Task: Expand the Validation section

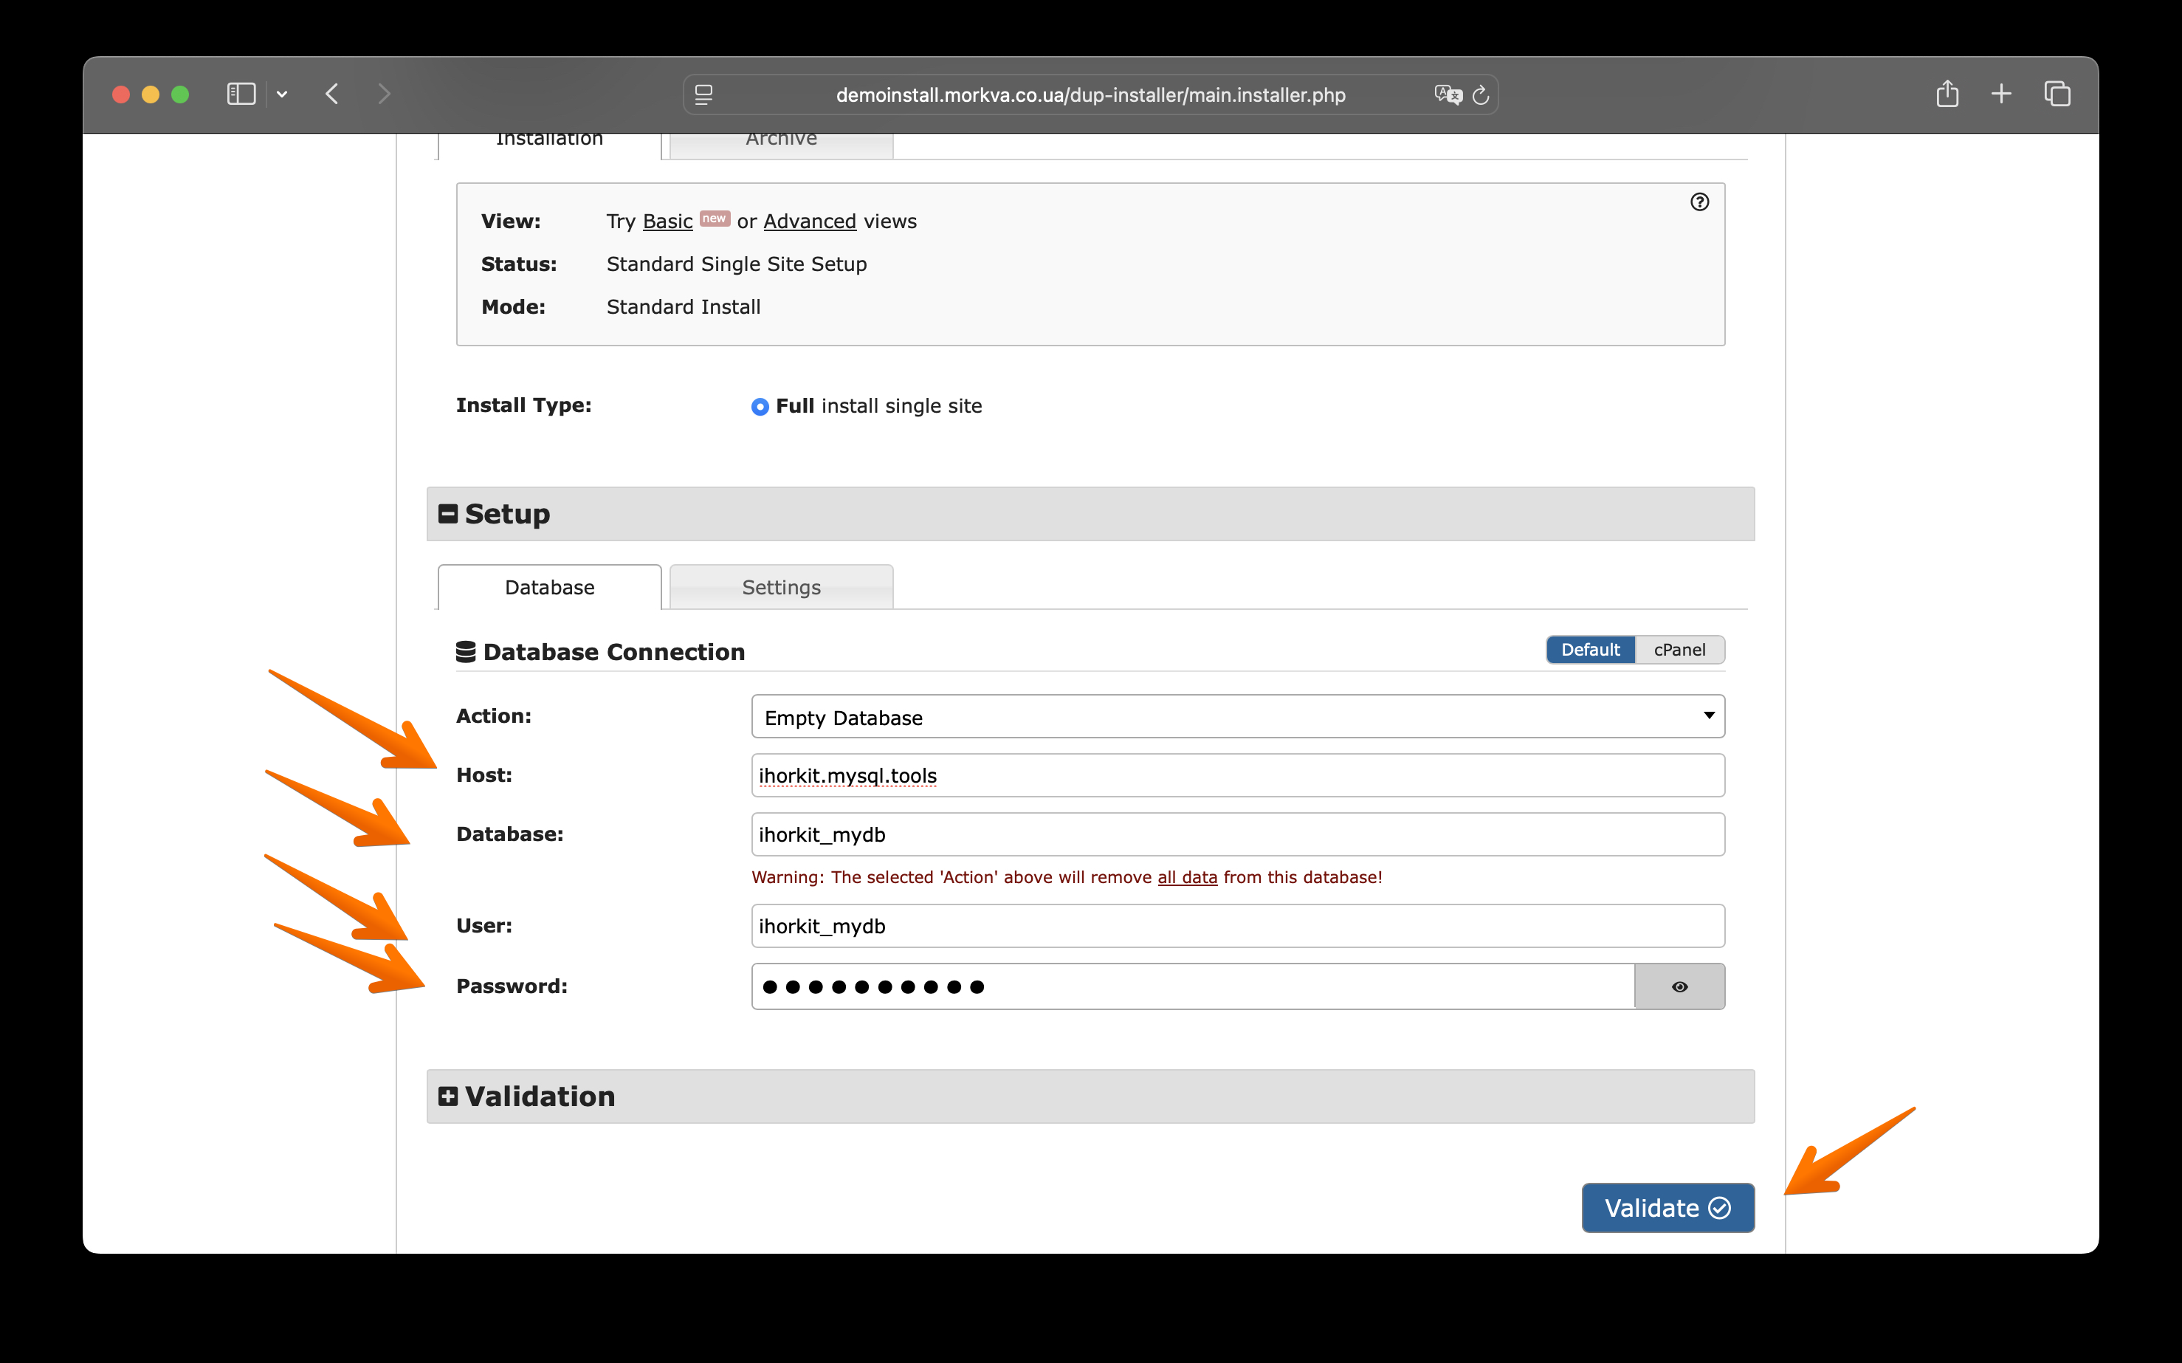Action: [x=448, y=1096]
